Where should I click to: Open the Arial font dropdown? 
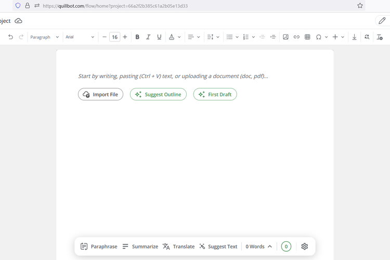tap(80, 37)
